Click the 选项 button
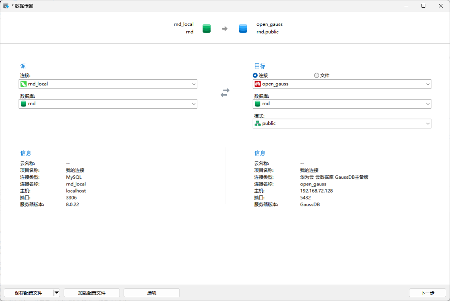This screenshot has width=450, height=301. click(152, 293)
